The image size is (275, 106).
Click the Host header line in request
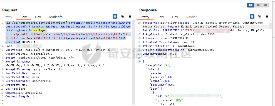[x=24, y=46]
